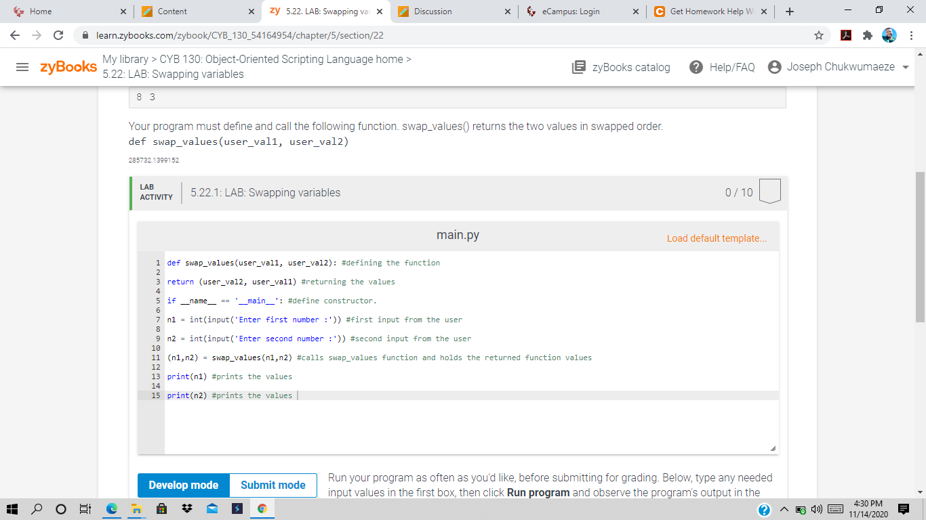The image size is (926, 520).
Task: Open Google Chrome from the taskbar
Action: pos(261,508)
